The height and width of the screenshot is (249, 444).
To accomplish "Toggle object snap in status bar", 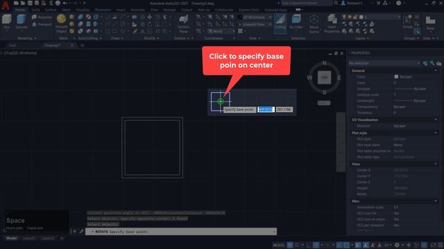I will tap(347, 245).
